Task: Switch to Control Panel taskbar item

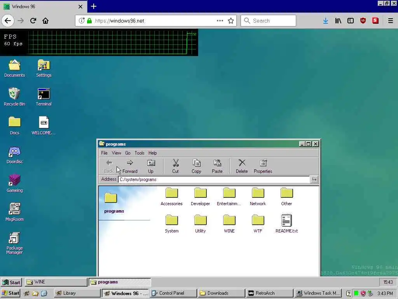Action: pos(173,293)
